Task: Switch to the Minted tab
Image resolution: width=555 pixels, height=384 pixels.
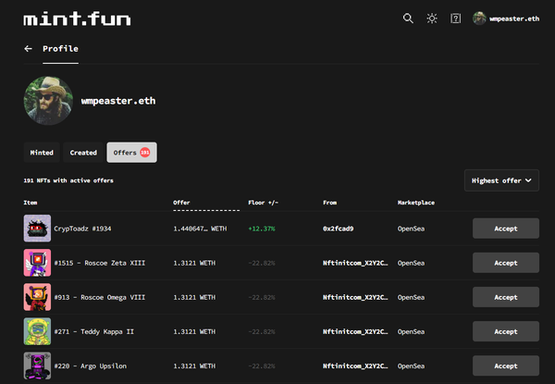Action: point(43,153)
